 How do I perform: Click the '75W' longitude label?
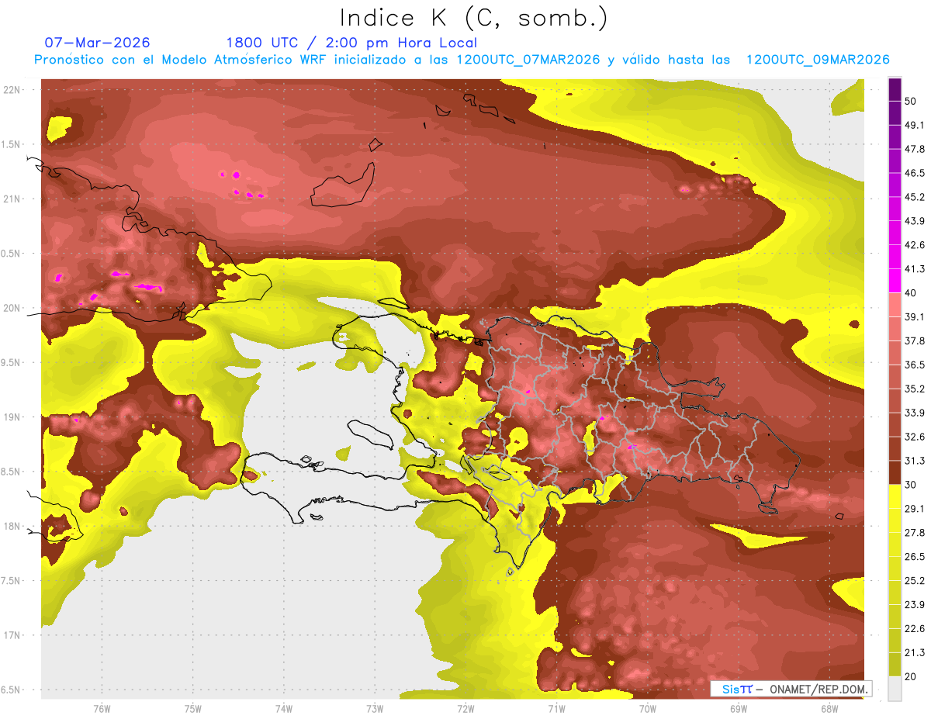pos(193,709)
